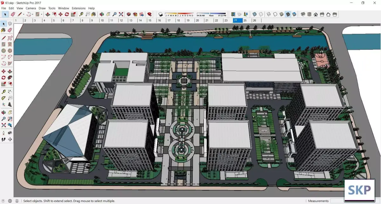Select the Axes tool
Screen dimensions: 381x204
3,104
